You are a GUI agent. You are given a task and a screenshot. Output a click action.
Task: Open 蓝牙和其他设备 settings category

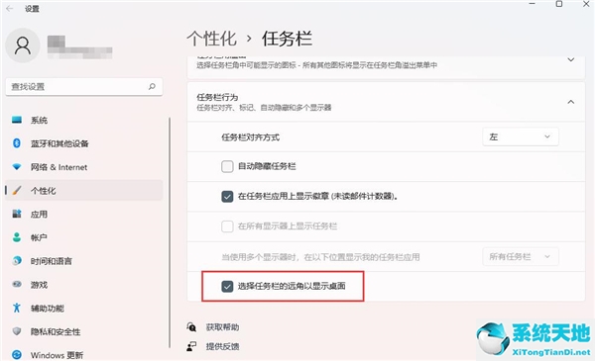tap(84, 143)
